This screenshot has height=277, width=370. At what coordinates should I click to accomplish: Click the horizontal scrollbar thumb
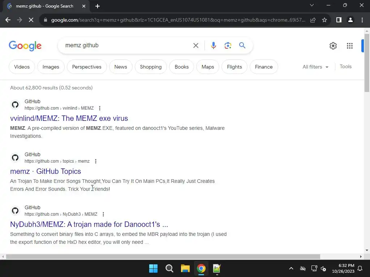point(163,256)
